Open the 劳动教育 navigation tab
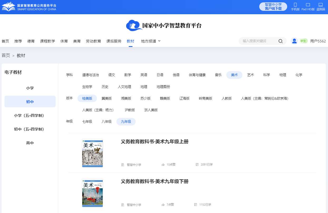The image size is (328, 213). [x=94, y=41]
